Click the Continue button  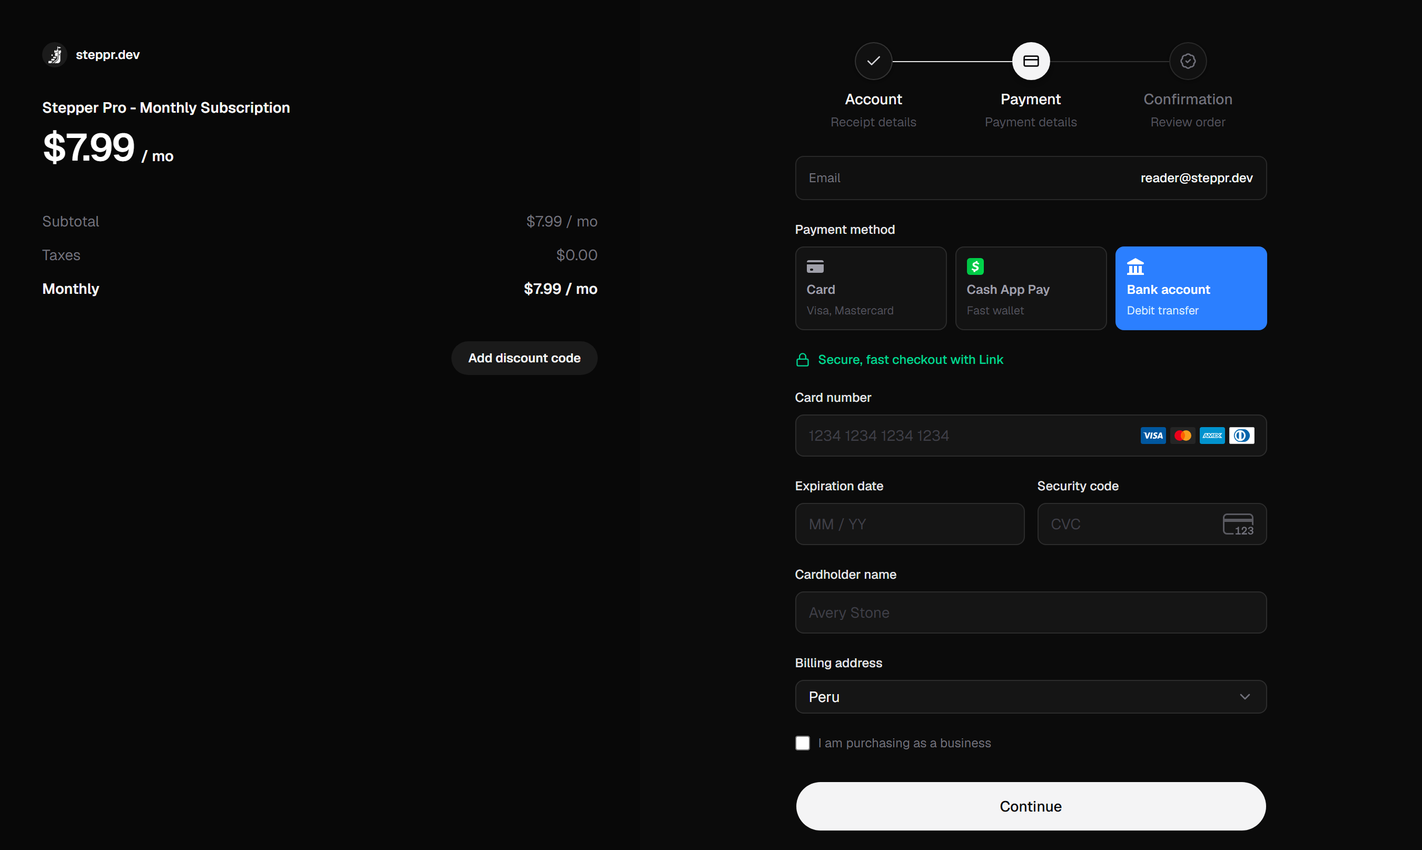point(1031,806)
